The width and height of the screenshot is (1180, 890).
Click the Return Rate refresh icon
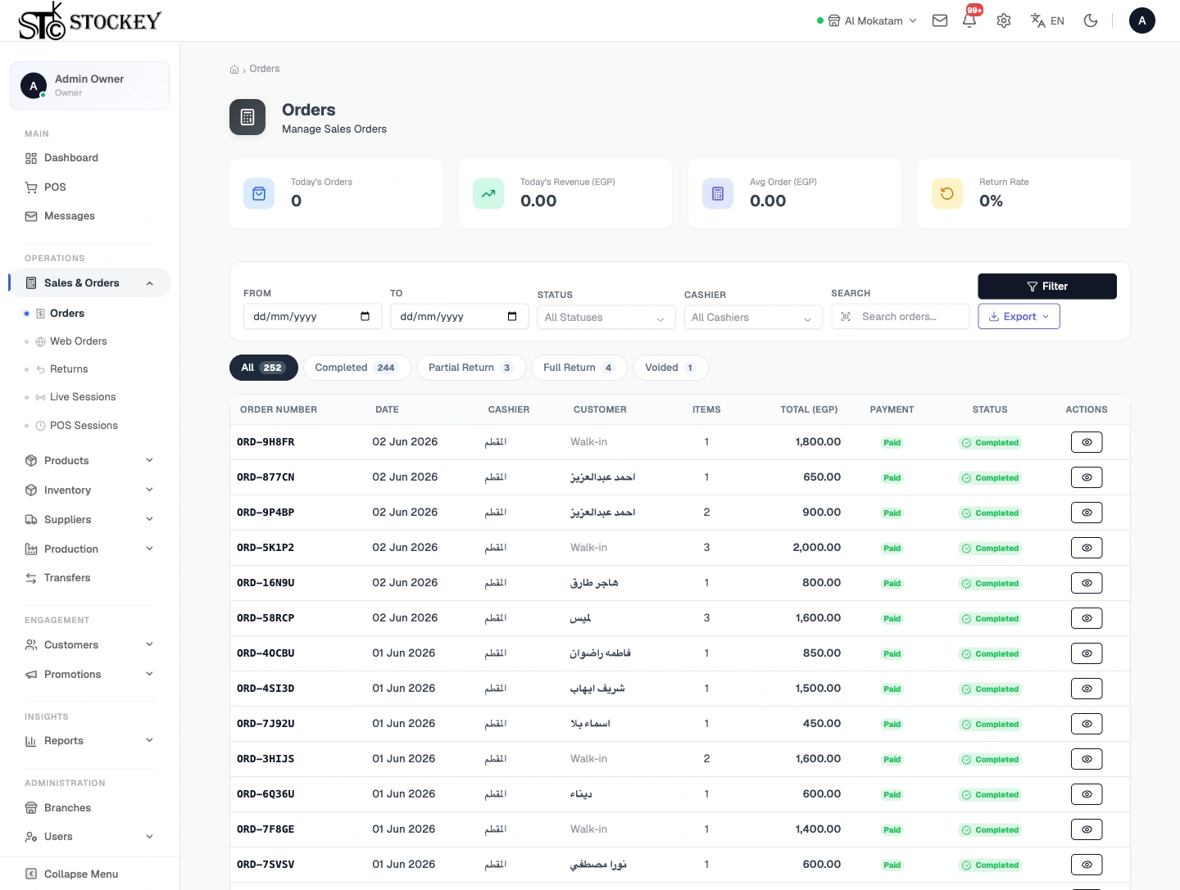[x=947, y=194]
